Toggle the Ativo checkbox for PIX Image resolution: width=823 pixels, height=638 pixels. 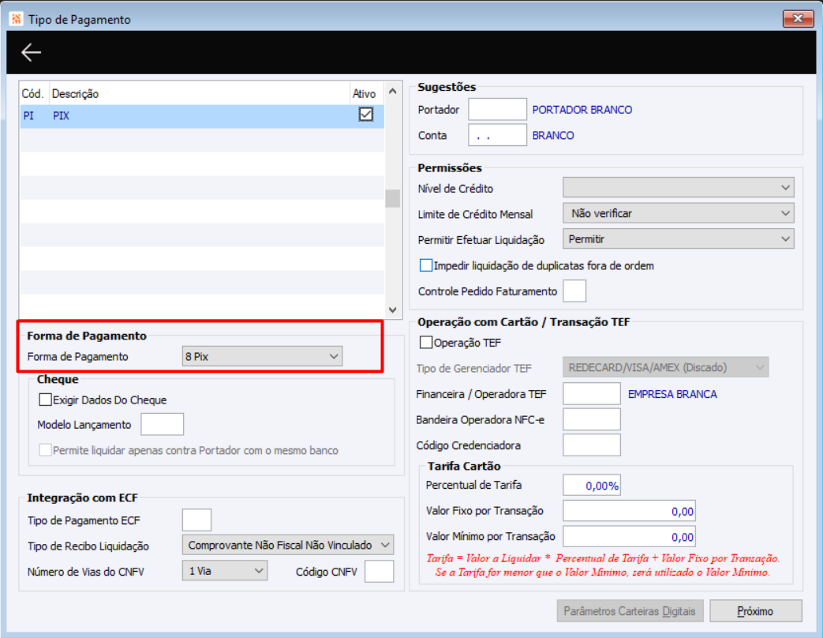point(366,114)
